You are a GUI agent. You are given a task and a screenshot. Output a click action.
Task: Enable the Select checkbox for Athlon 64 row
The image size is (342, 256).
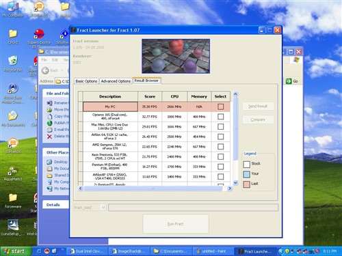point(220,137)
